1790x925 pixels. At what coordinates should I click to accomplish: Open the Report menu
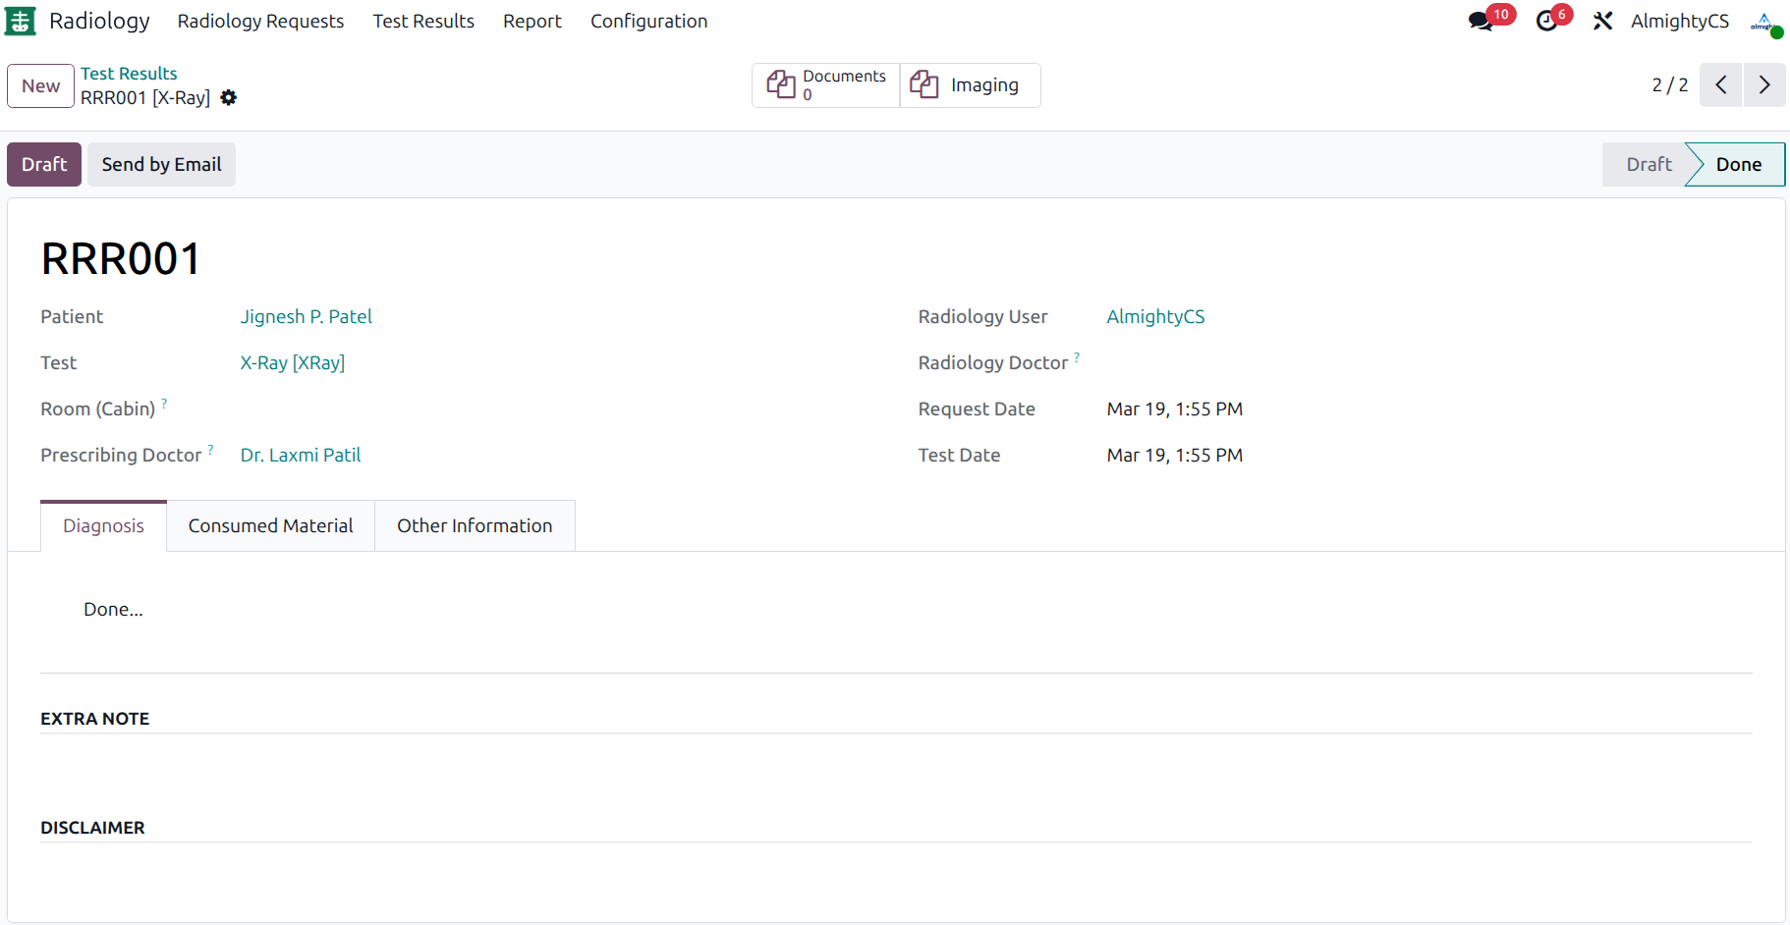532,21
